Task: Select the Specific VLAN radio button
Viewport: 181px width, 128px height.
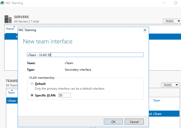Action: tap(32, 95)
